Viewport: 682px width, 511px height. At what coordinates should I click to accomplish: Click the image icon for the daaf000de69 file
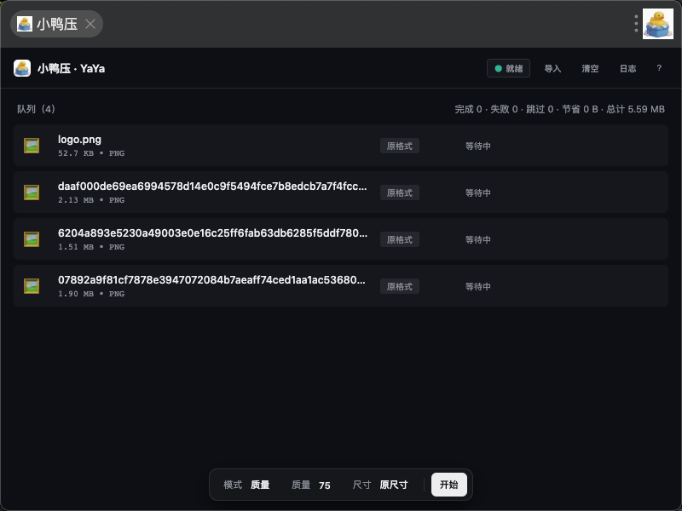(x=32, y=192)
